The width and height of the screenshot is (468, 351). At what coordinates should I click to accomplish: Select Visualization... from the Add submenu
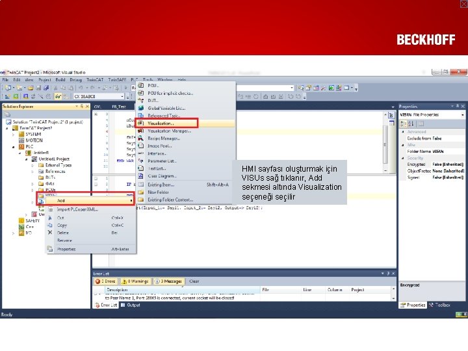click(x=185, y=123)
